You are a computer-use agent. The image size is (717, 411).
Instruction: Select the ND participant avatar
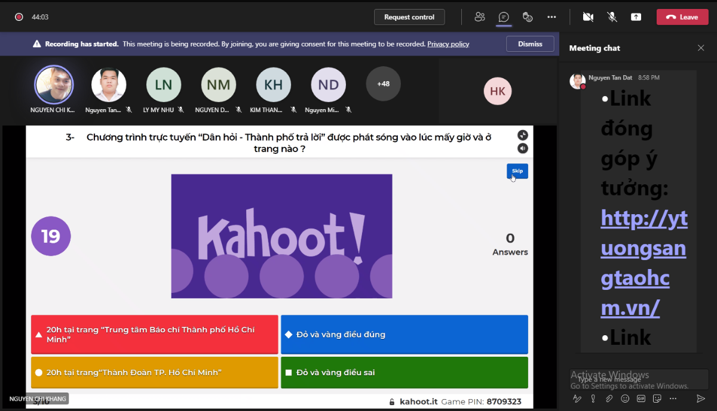[329, 85]
